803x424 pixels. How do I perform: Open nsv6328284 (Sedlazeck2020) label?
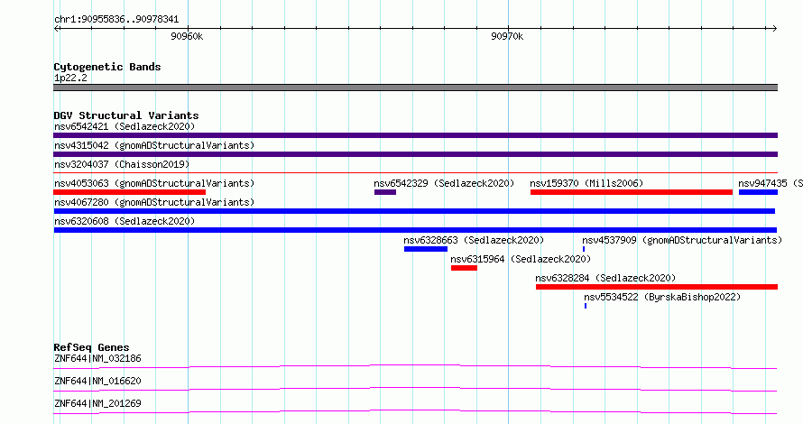(x=605, y=278)
